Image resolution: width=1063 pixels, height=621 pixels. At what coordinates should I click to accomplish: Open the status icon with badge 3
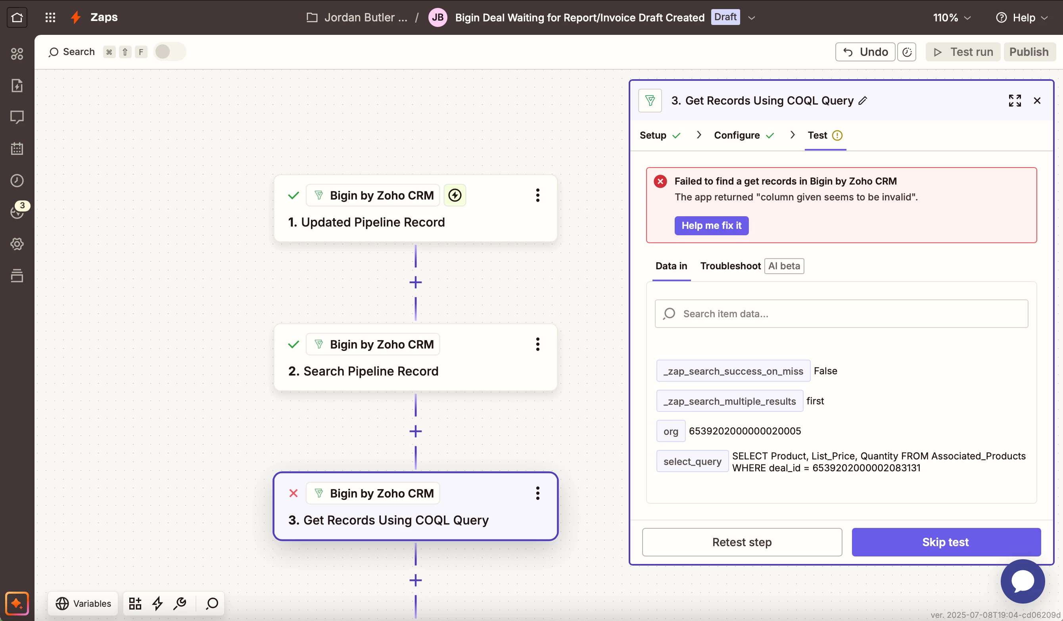[18, 211]
